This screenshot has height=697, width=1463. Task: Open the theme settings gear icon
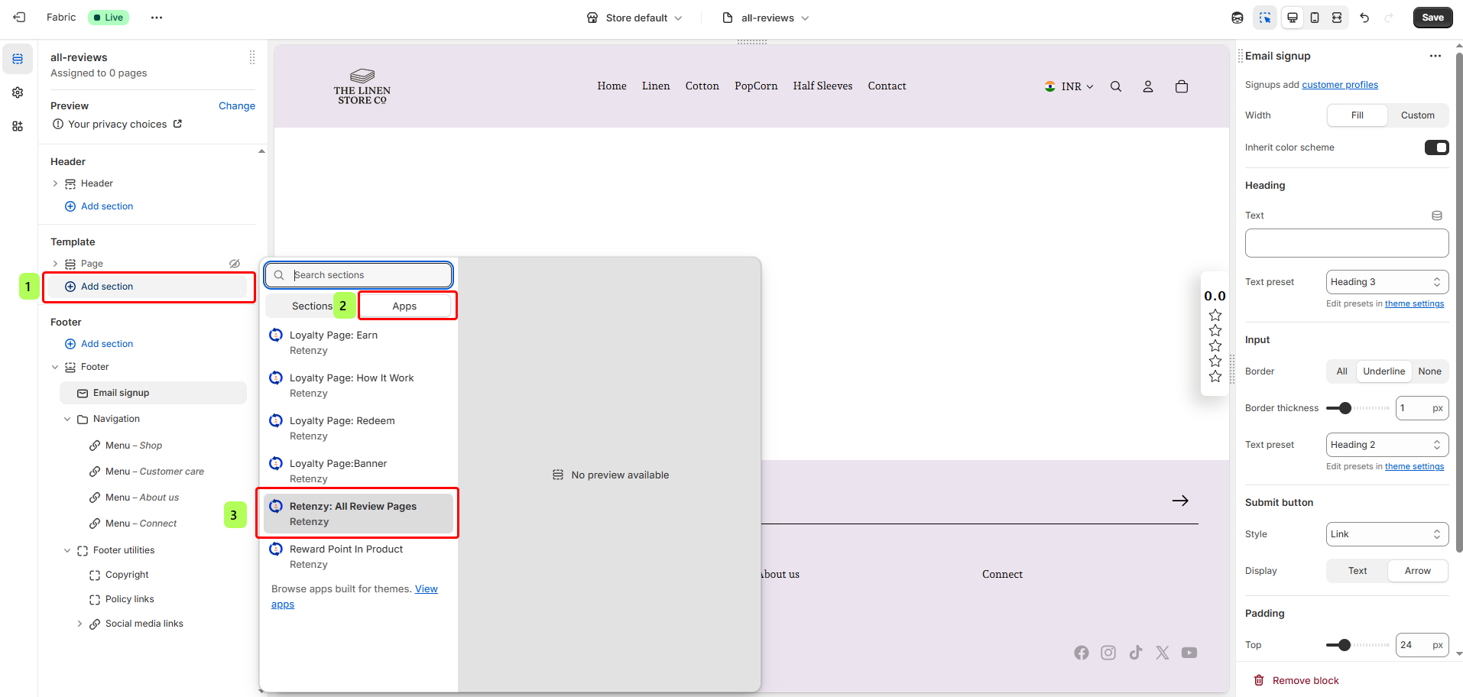click(x=18, y=92)
